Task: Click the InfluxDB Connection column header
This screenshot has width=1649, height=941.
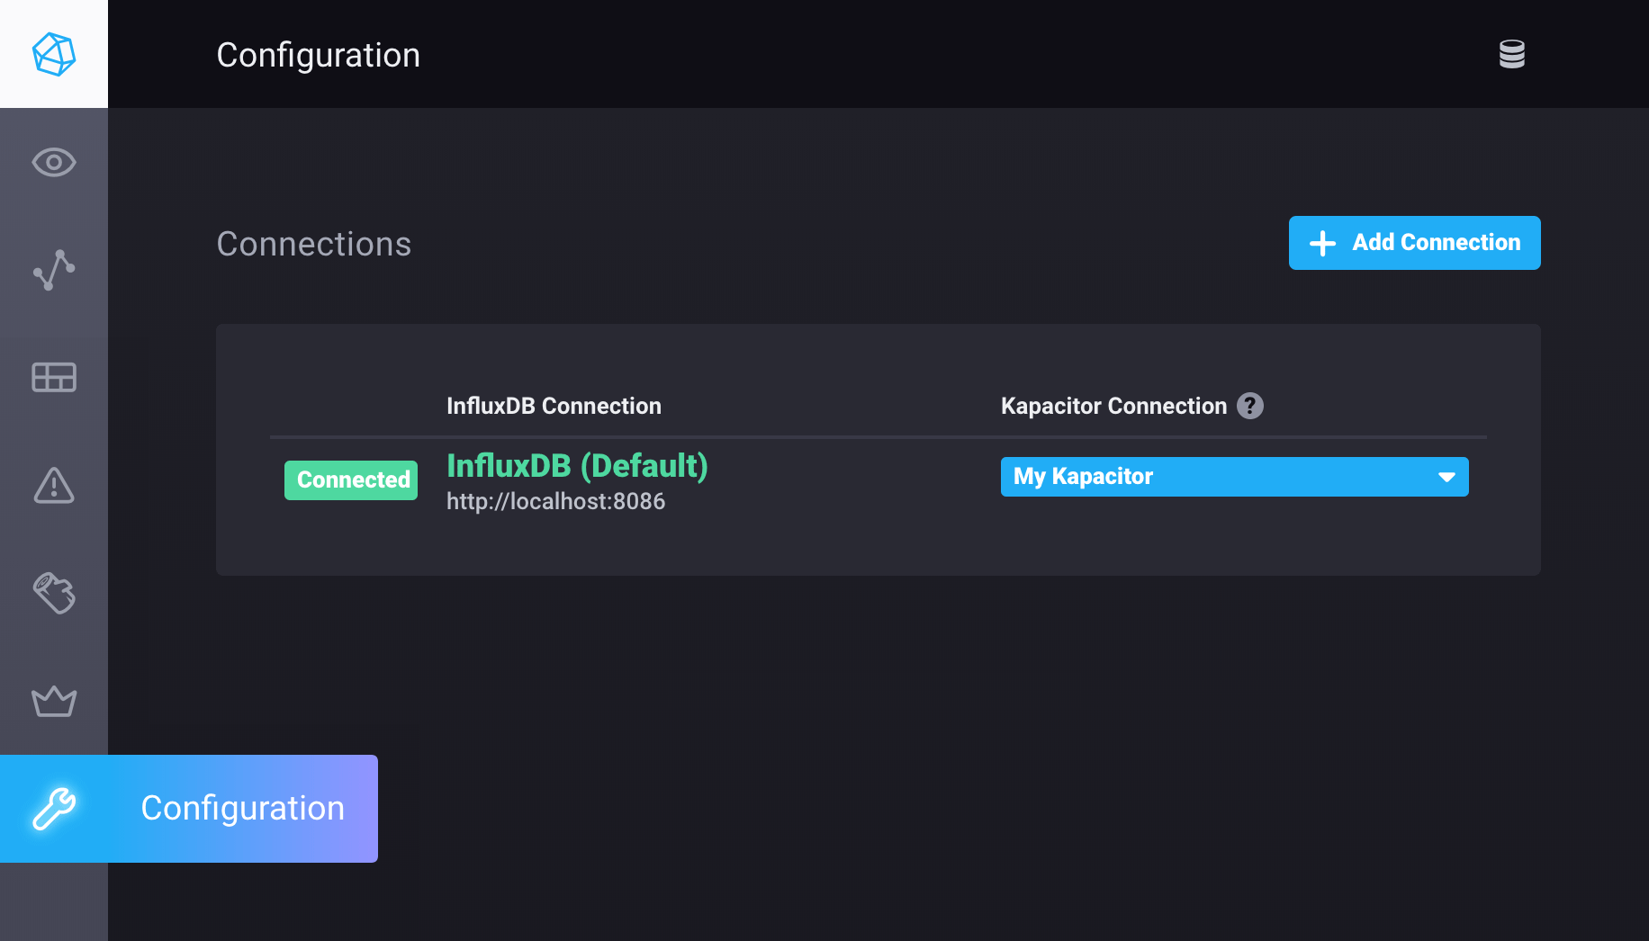Action: pos(554,406)
